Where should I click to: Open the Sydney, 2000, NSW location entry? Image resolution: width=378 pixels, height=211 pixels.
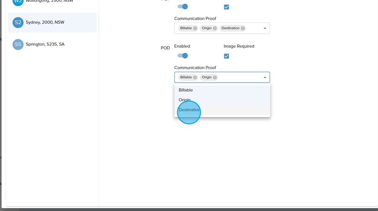(45, 23)
